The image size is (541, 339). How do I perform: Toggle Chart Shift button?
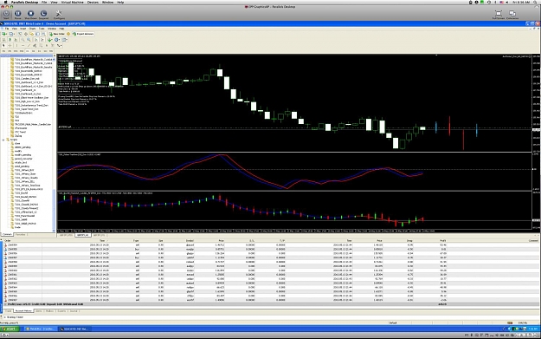coord(42,40)
